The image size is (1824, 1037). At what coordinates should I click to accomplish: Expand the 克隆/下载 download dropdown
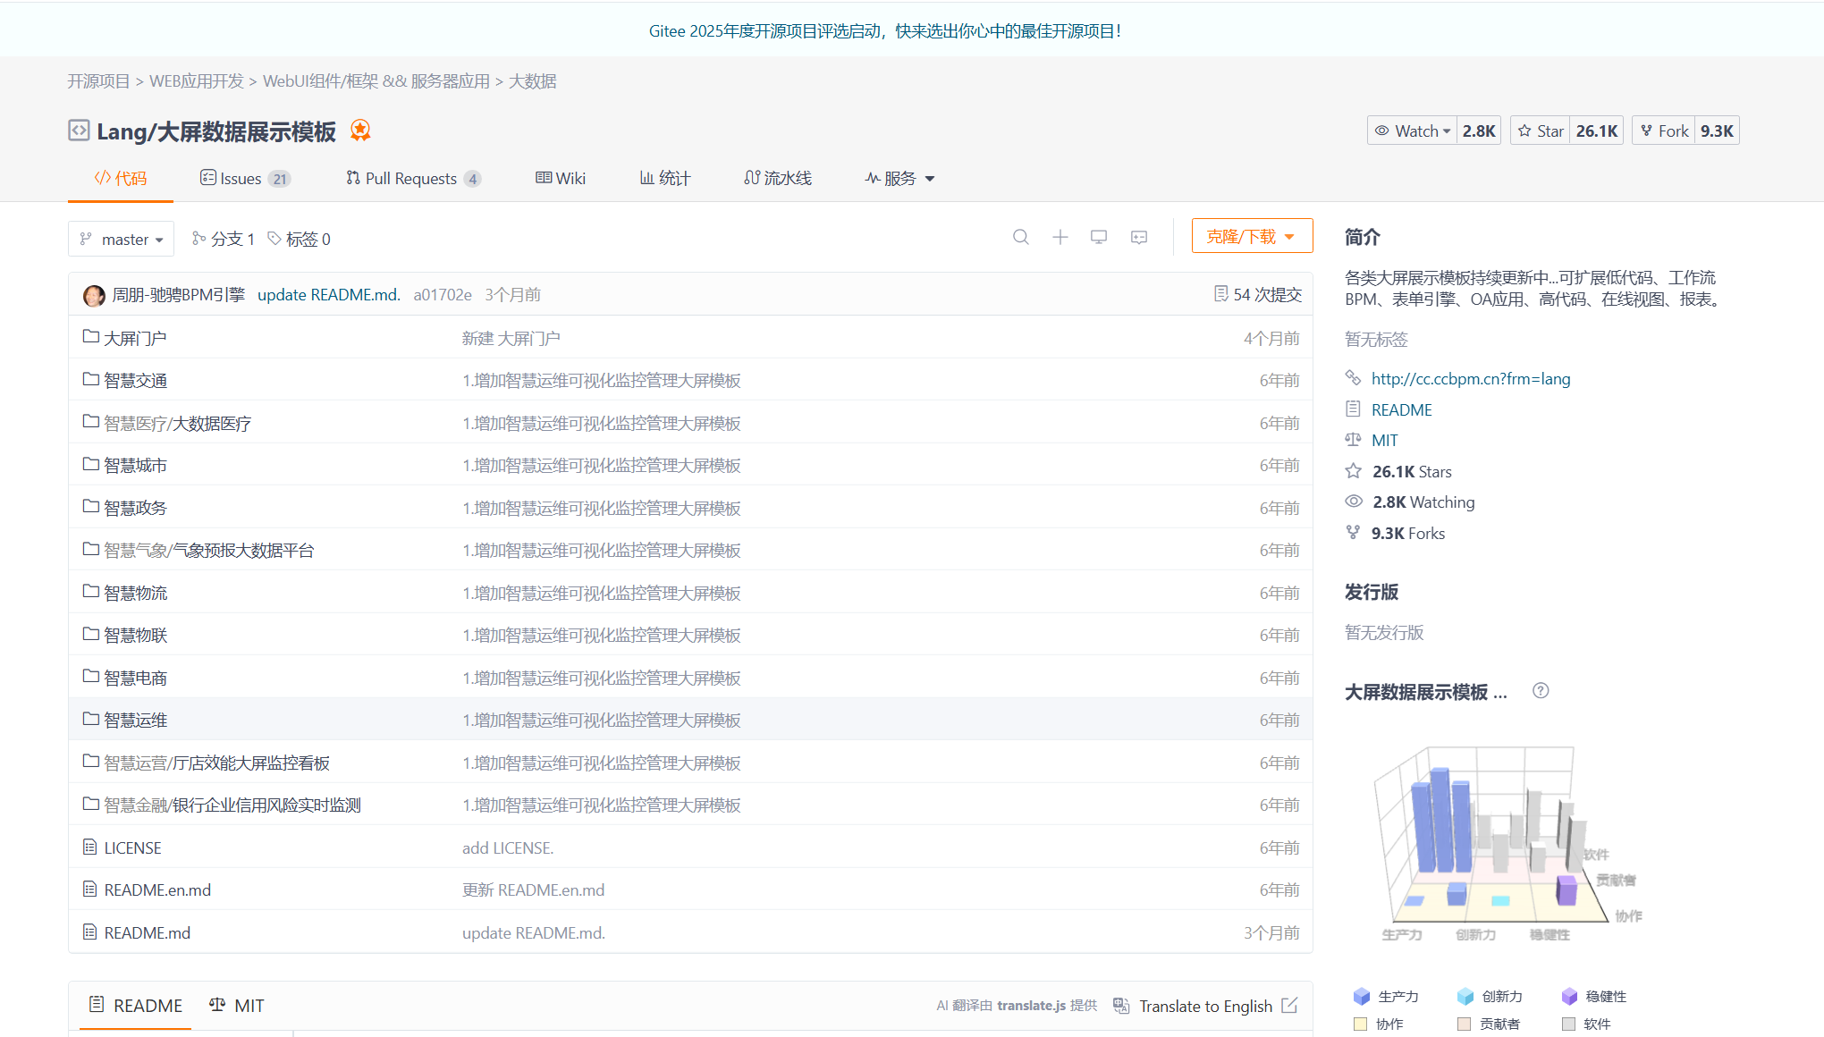(x=1252, y=235)
